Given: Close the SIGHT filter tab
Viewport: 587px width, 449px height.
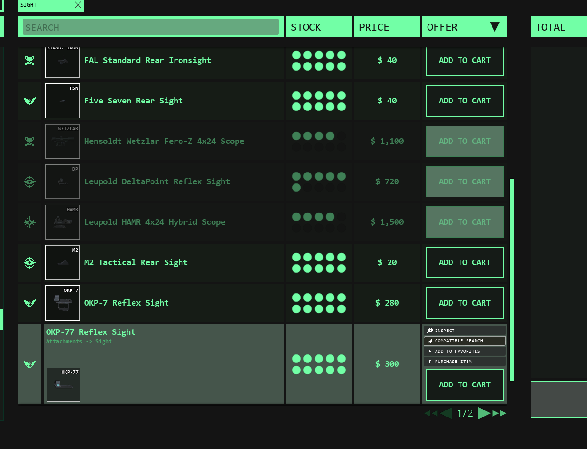Looking at the screenshot, I should 78,5.
